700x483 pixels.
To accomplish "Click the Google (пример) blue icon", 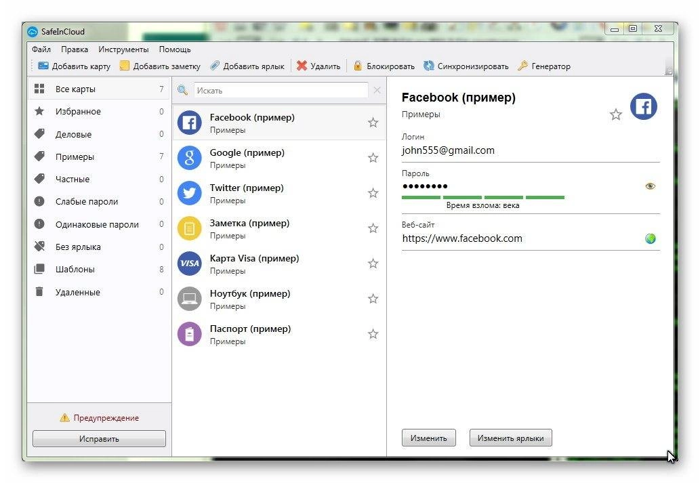I will [x=189, y=158].
